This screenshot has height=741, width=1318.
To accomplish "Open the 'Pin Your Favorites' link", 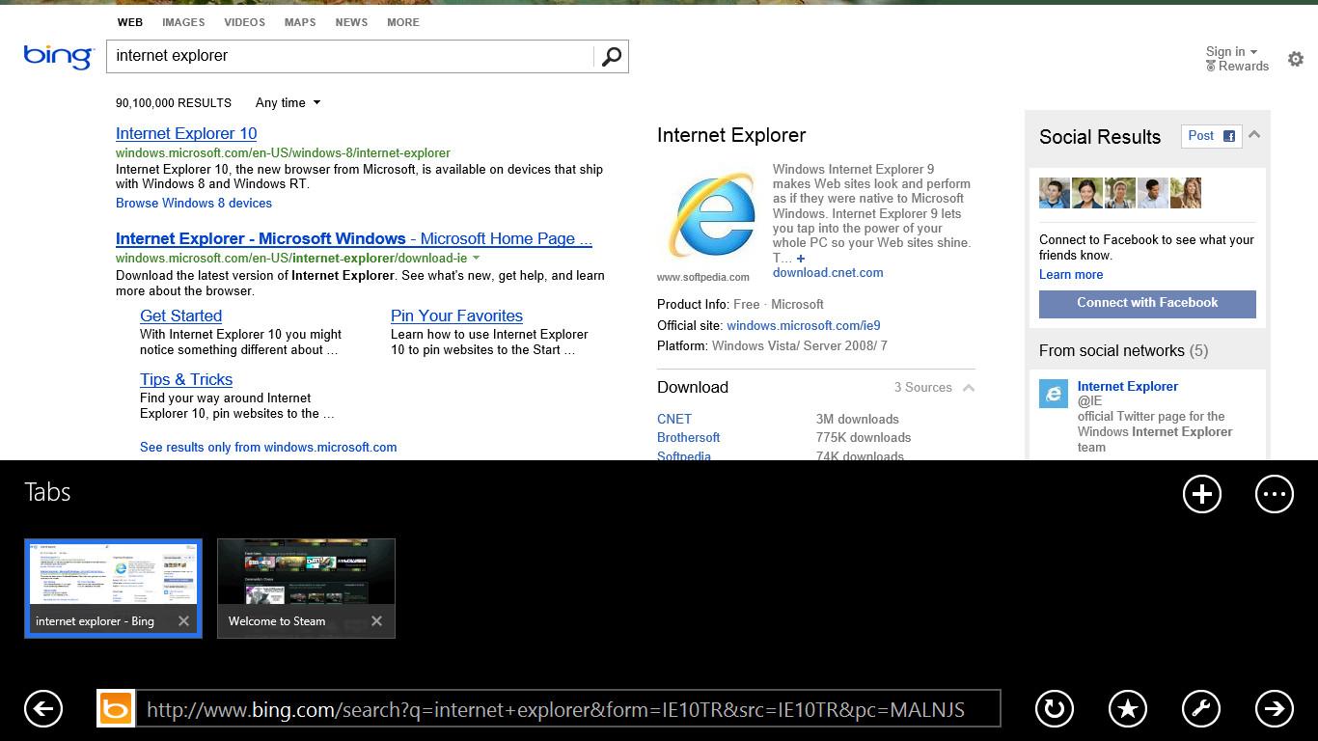I will 456,316.
